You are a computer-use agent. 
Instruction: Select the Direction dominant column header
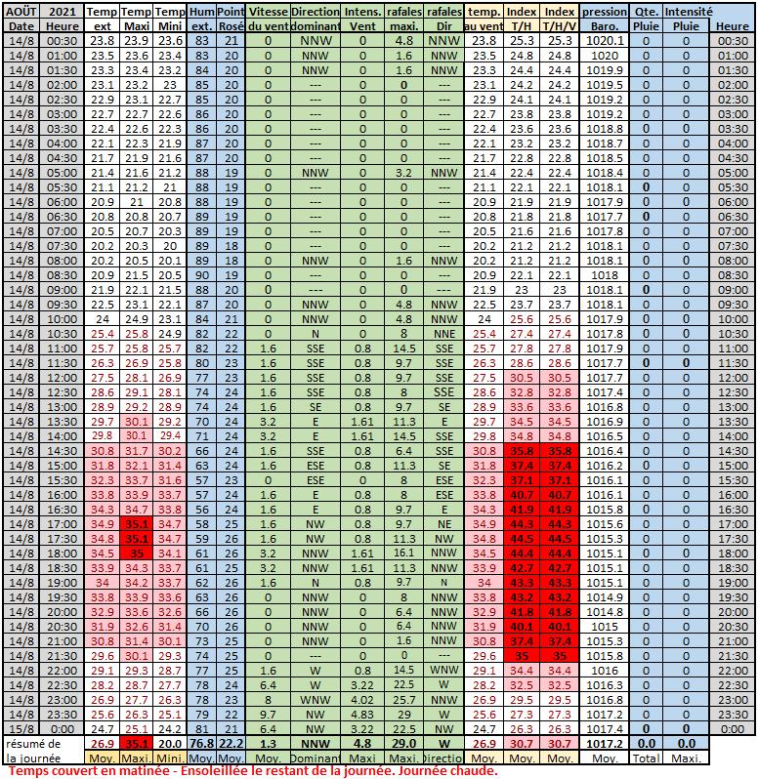coord(315,20)
